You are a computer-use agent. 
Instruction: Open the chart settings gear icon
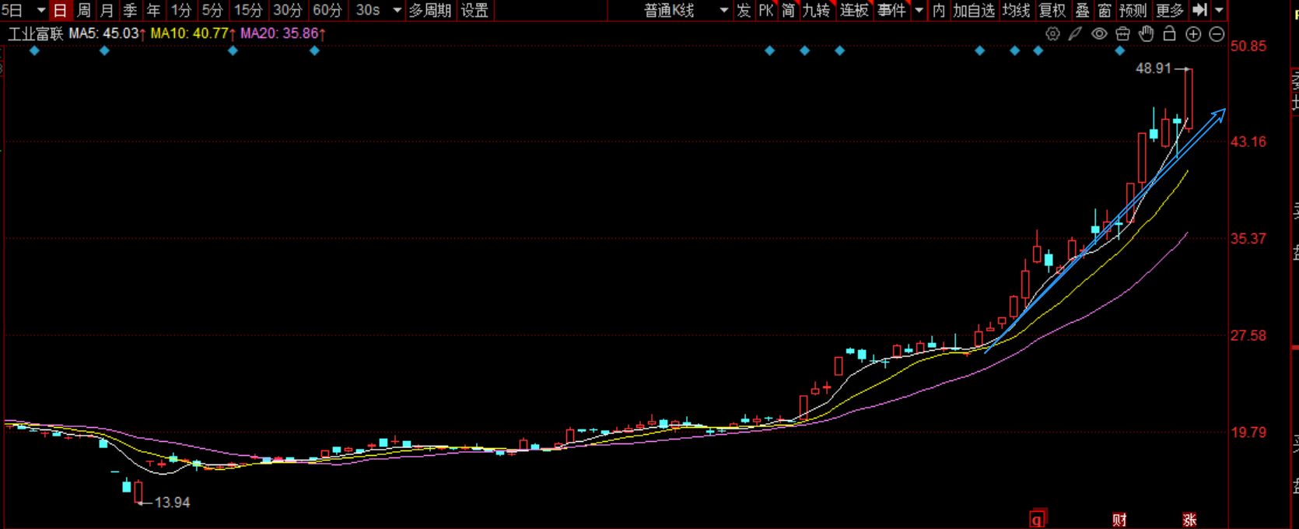[x=1052, y=33]
